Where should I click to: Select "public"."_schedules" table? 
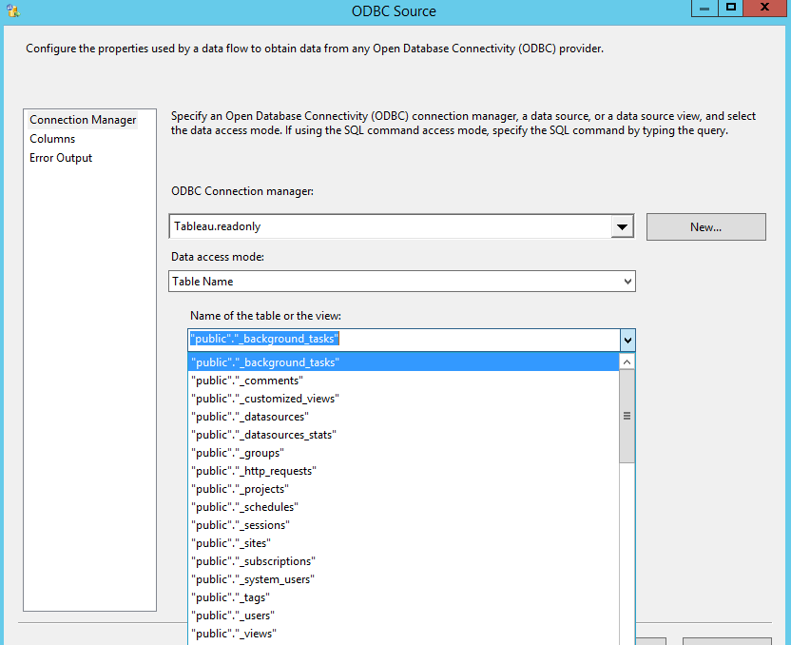click(x=403, y=507)
